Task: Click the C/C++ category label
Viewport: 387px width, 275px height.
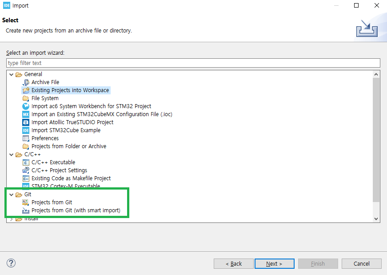Action: (x=32, y=154)
